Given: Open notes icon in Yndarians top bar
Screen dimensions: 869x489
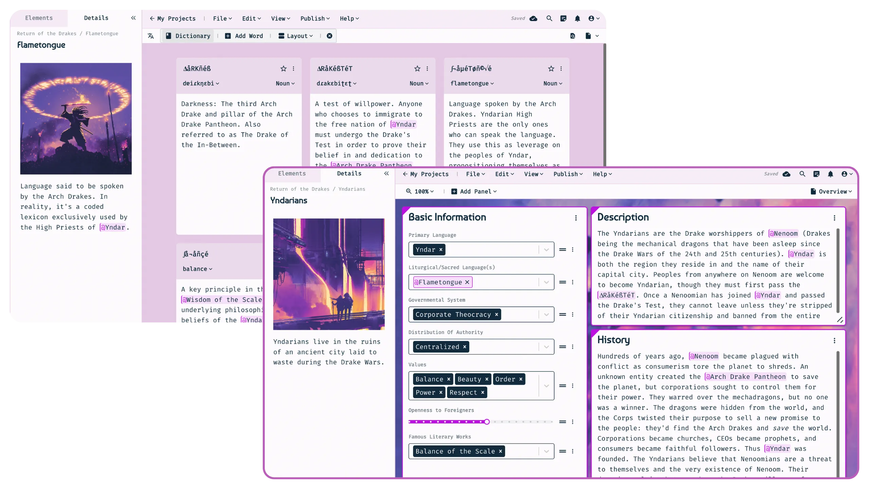Looking at the screenshot, I should coord(816,174).
